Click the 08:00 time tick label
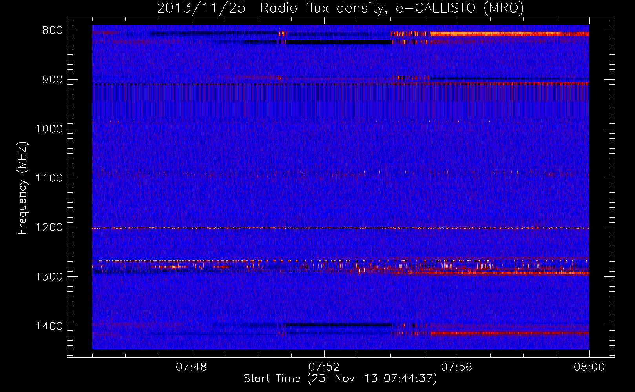 (x=589, y=367)
